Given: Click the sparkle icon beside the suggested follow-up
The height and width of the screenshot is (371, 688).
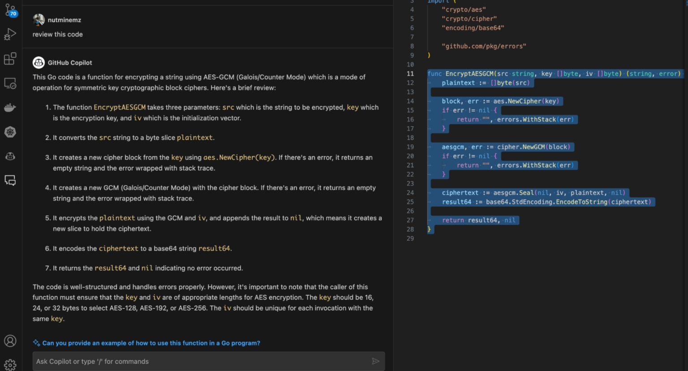Looking at the screenshot, I should [36, 343].
